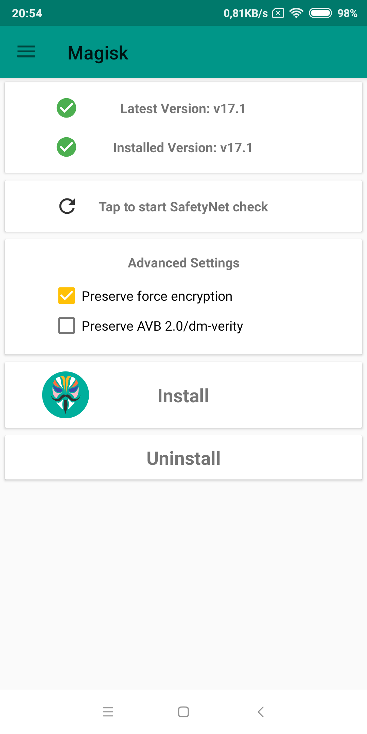Viewport: 367px width, 734px height.
Task: Open the hamburger navigation menu
Action: coord(26,52)
